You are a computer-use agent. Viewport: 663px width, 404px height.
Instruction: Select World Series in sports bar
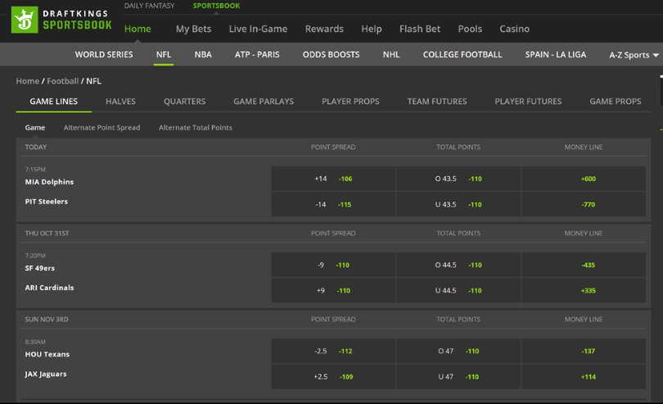click(104, 55)
